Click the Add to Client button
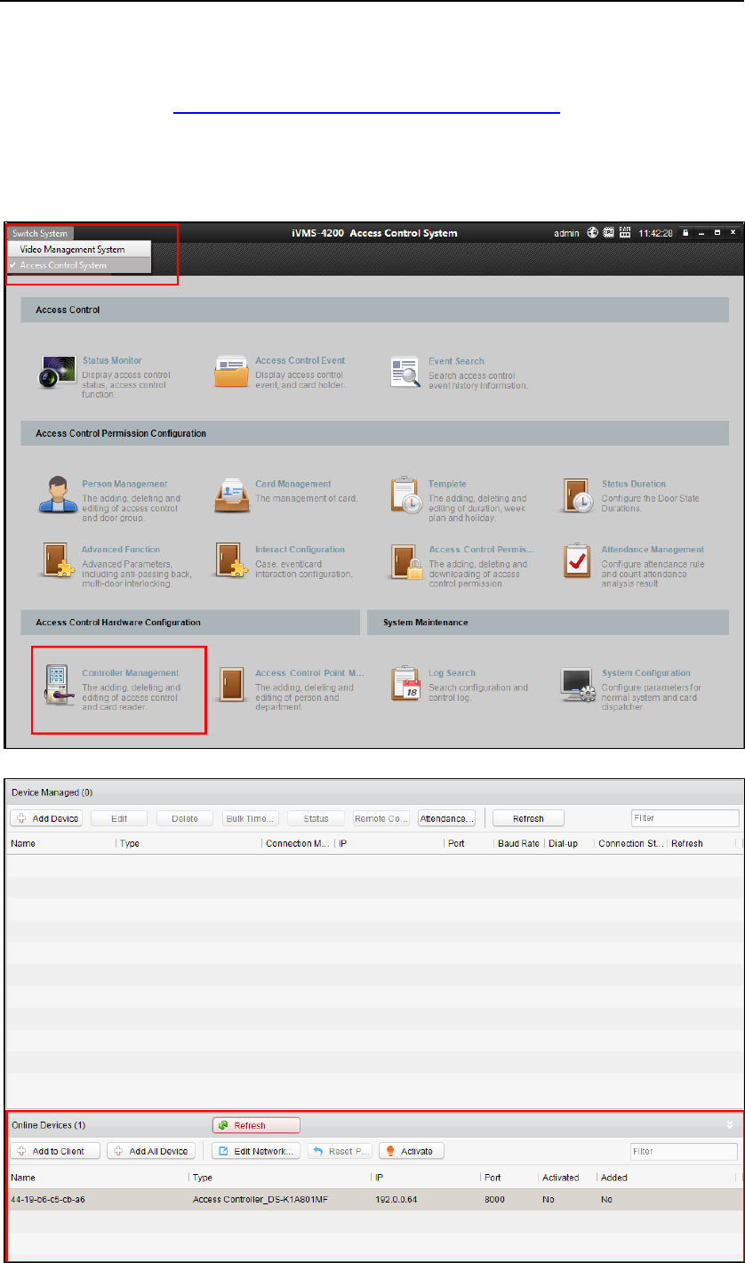The image size is (745, 1263). point(55,1151)
